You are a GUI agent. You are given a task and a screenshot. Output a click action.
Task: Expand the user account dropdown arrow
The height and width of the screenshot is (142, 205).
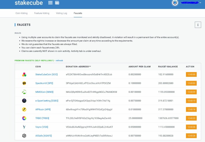point(200,3)
